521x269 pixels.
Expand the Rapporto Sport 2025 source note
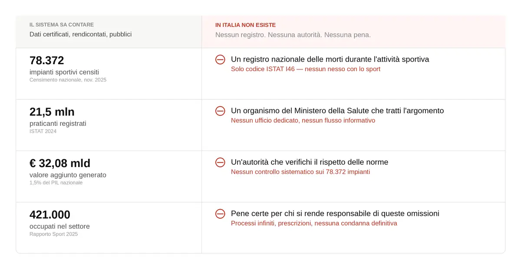click(53, 234)
